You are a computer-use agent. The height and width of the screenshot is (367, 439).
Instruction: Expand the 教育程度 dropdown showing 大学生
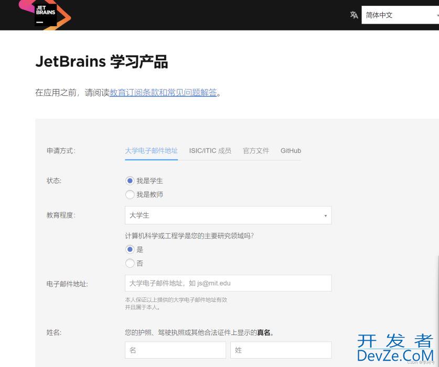tap(228, 215)
